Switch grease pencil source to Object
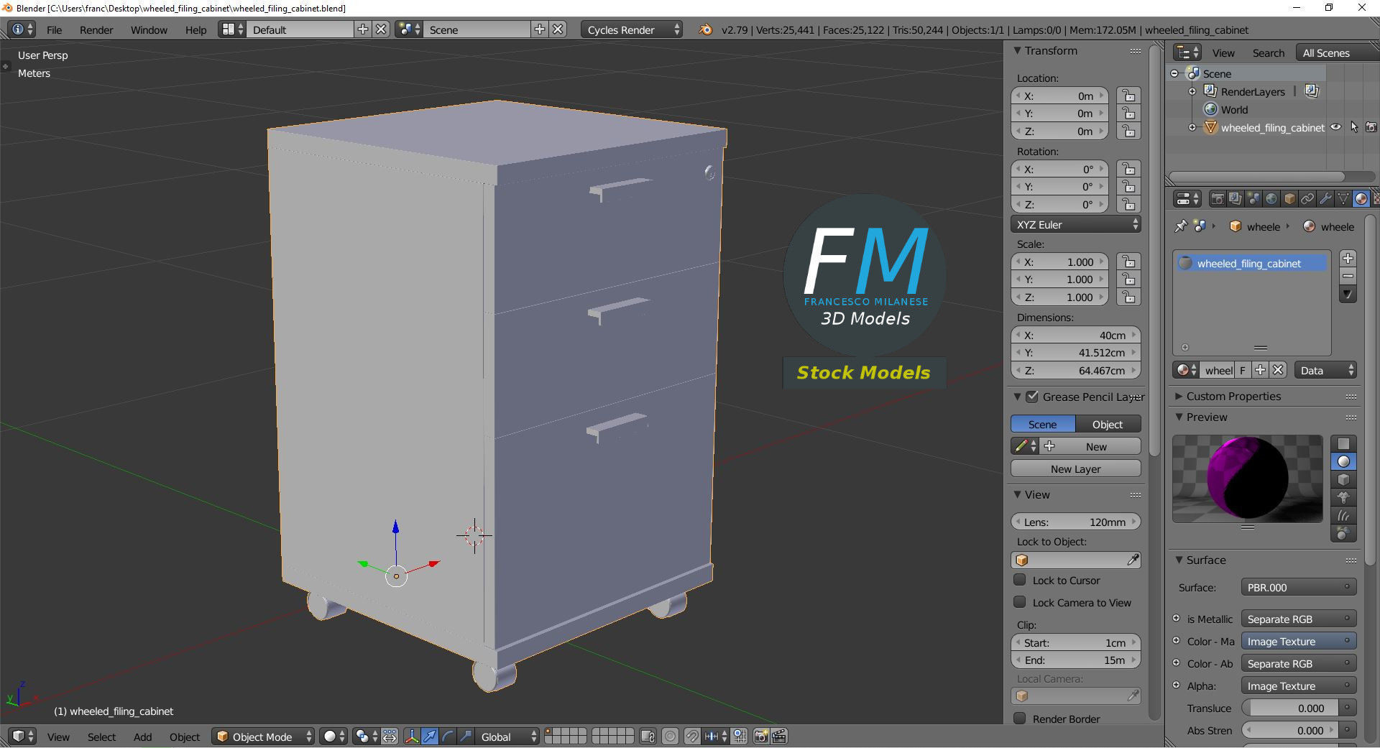Screen dimensions: 1380x748 pos(1108,424)
